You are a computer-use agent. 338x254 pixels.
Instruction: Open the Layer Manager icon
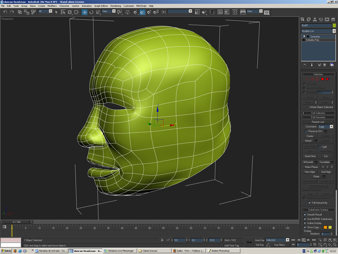[212, 12]
